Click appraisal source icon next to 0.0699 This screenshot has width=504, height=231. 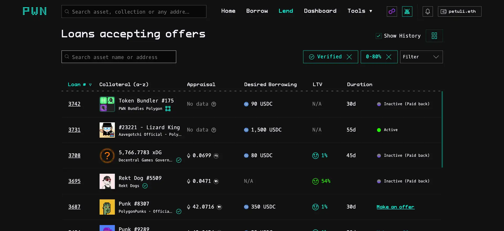[216, 156]
